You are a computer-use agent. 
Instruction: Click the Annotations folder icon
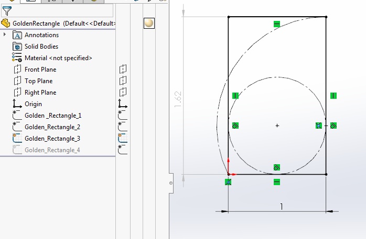[x=17, y=35]
